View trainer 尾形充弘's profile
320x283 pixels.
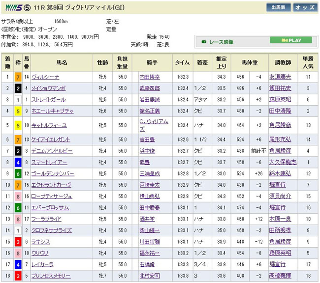click(281, 140)
